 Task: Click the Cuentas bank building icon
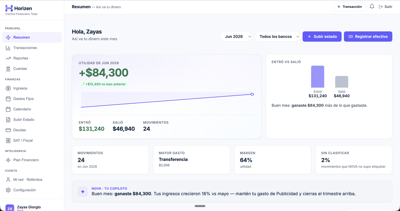pos(8,69)
